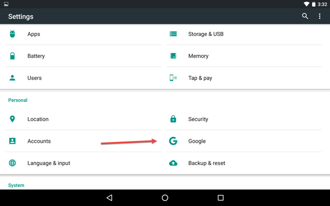Tap the System section header
Image resolution: width=330 pixels, height=206 pixels.
[x=16, y=185]
